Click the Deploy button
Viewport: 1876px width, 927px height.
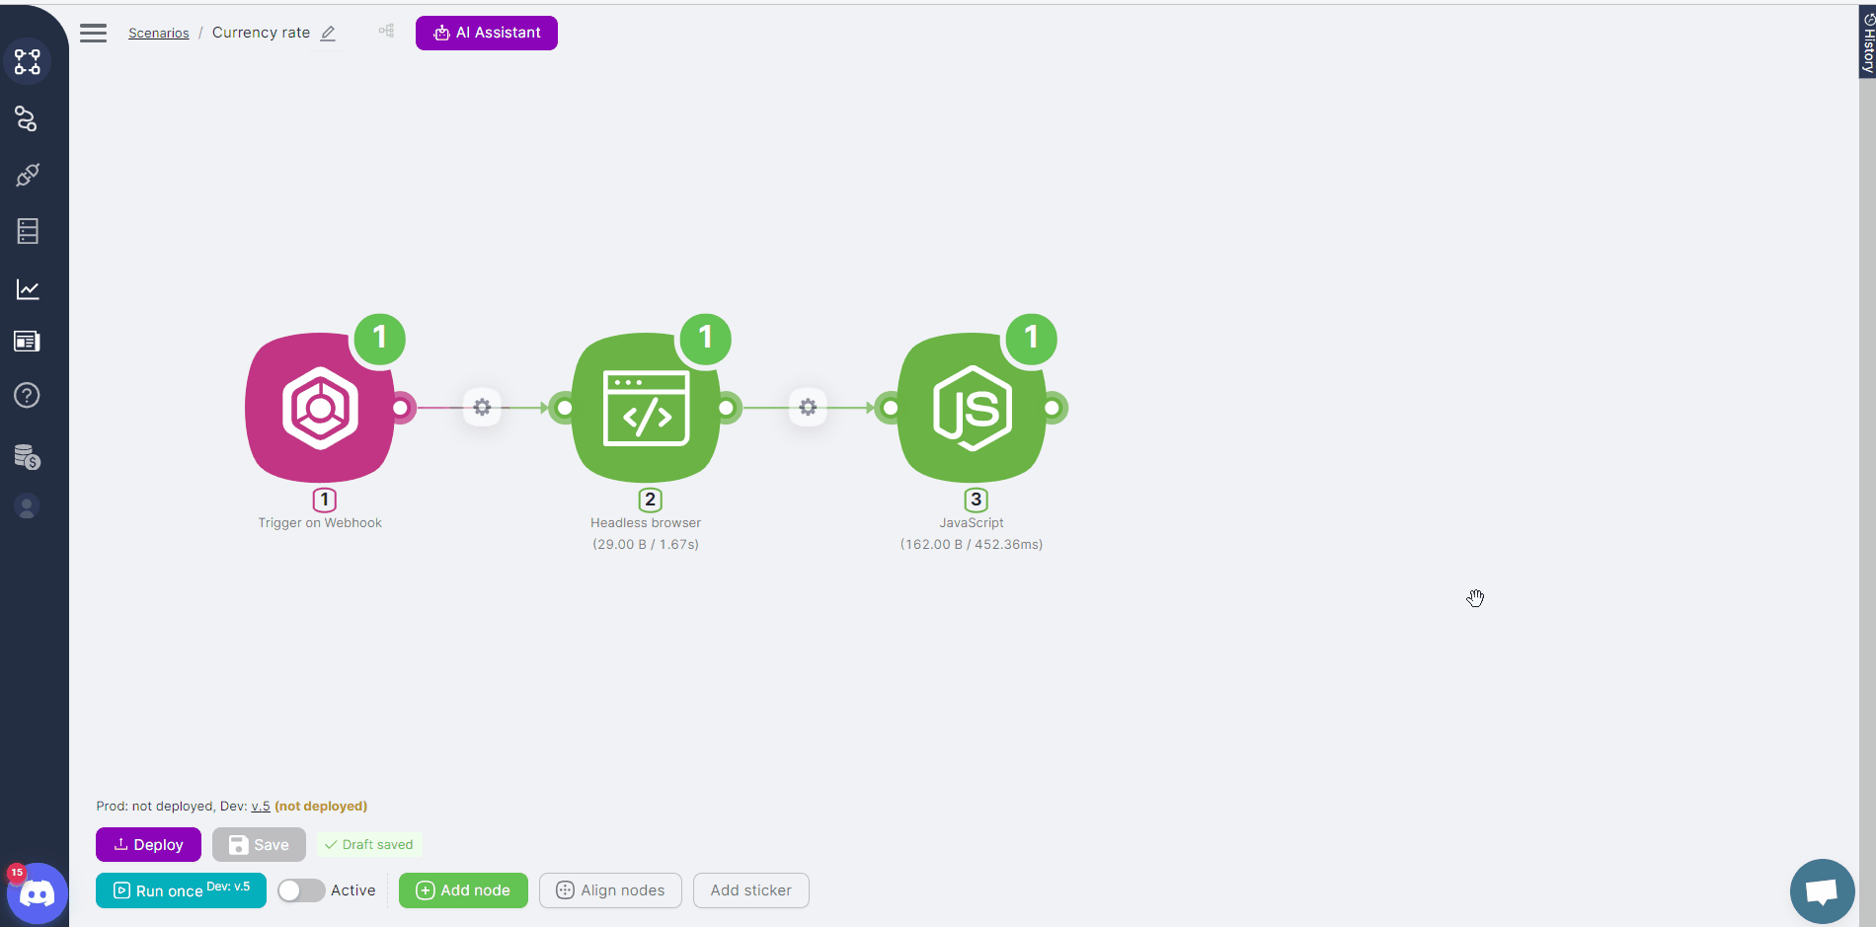click(x=148, y=845)
